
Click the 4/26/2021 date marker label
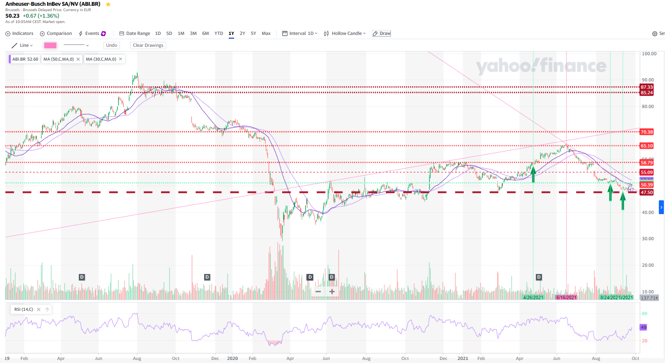point(533,297)
